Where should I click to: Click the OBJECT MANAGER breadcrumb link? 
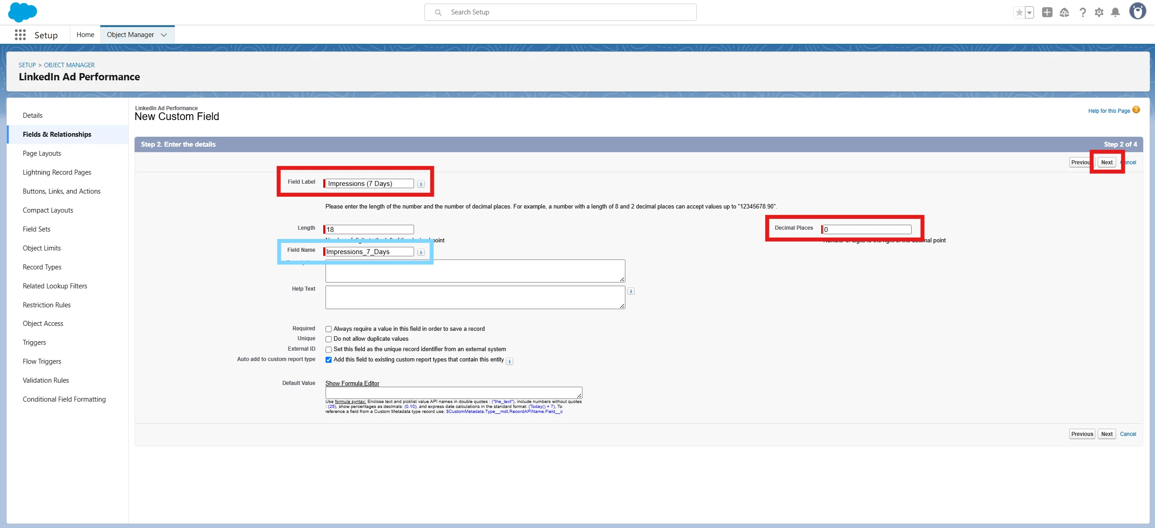tap(69, 65)
